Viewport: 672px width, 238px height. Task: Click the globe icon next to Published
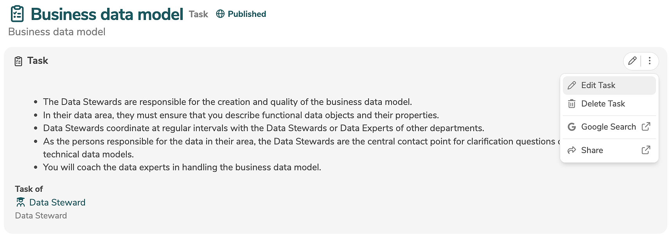(221, 14)
